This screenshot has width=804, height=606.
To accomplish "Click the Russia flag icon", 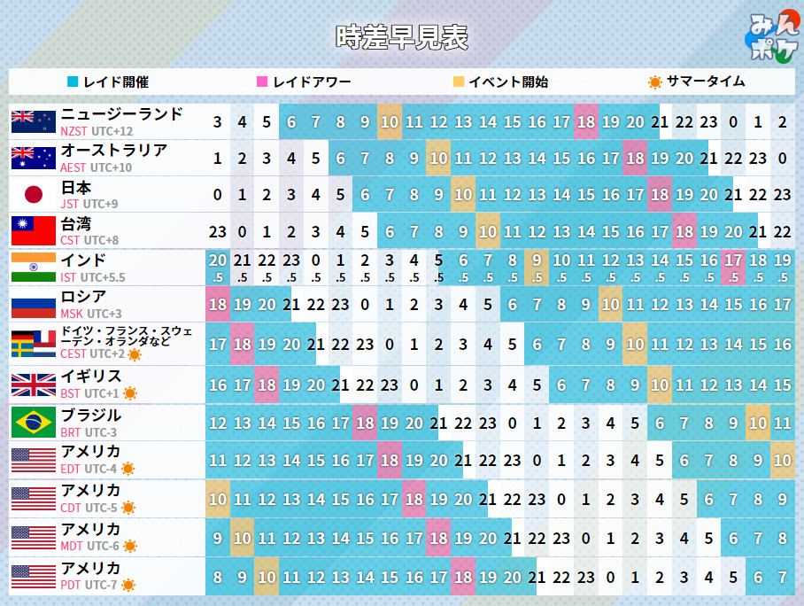I will (34, 305).
